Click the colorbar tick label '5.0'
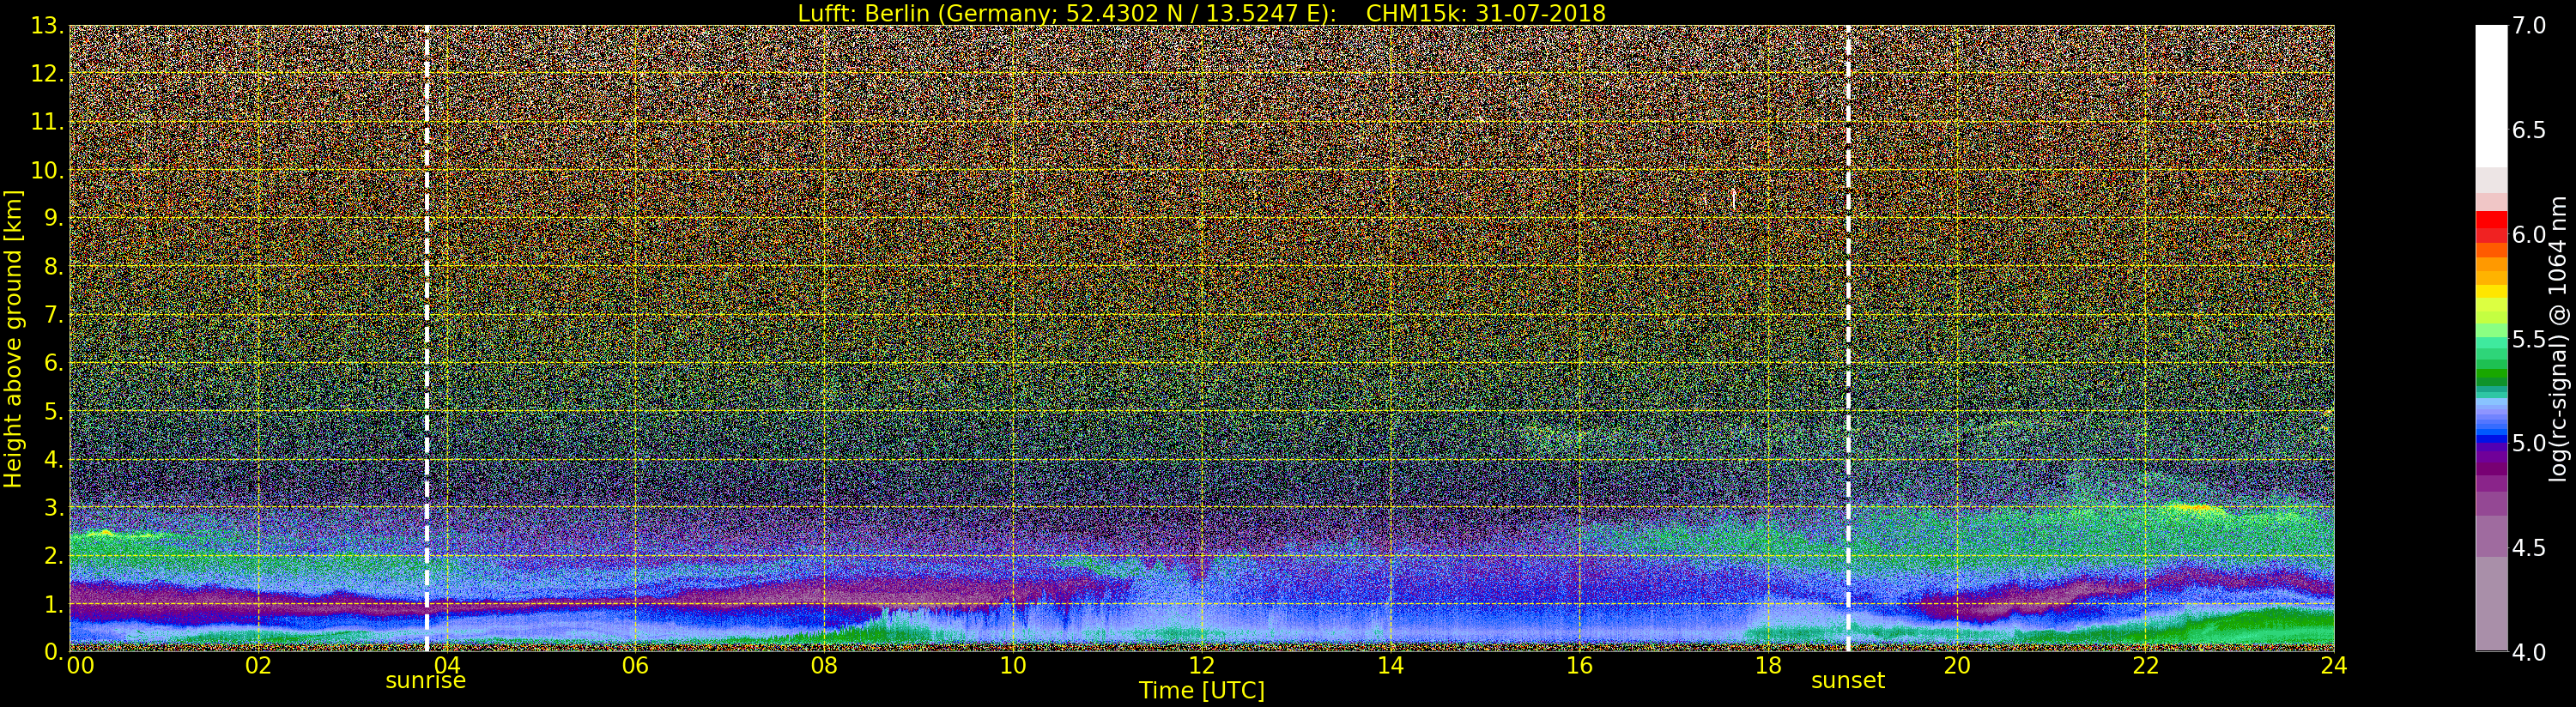The width and height of the screenshot is (2576, 707). click(x=2529, y=443)
